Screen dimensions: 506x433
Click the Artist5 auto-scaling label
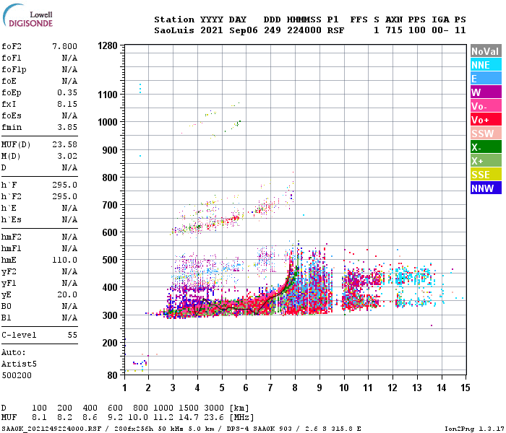[19, 364]
